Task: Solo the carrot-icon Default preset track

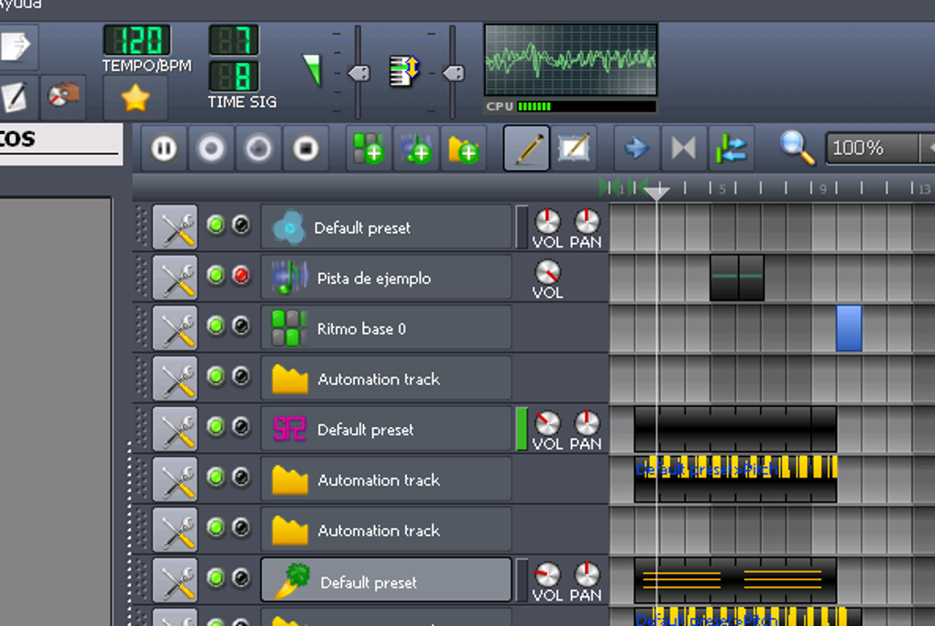Action: click(241, 577)
